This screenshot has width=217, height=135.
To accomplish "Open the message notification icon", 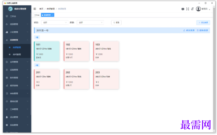I will coord(183,9).
